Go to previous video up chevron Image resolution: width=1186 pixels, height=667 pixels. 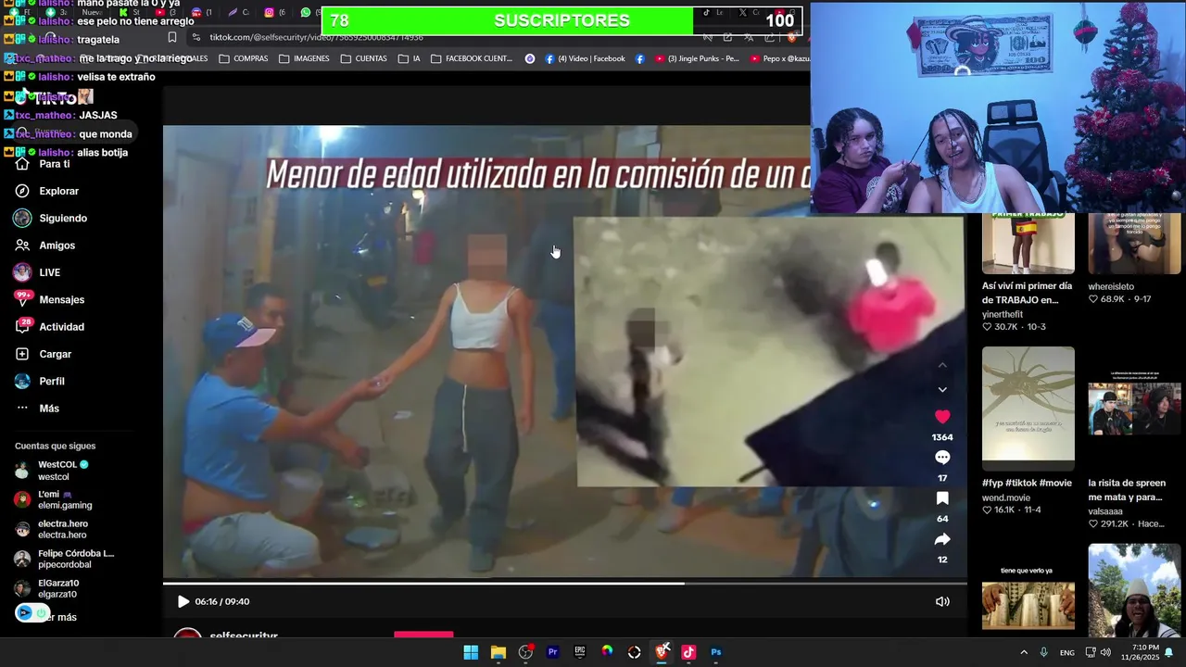942,365
